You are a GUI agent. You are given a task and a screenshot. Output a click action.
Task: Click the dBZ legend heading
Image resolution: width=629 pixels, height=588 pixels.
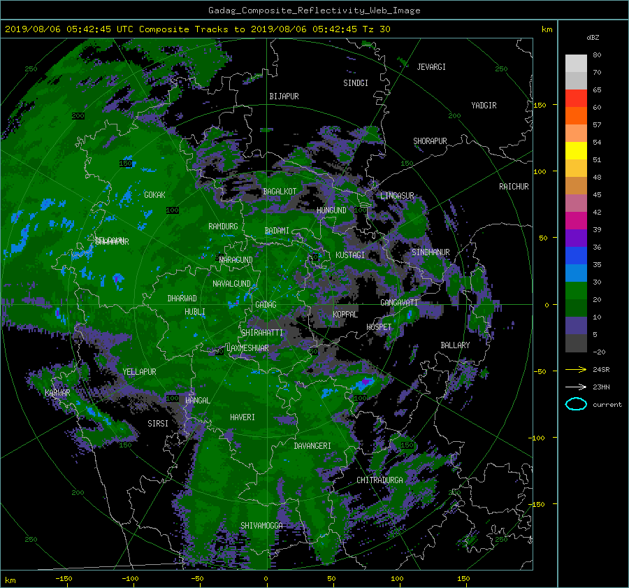coord(593,38)
